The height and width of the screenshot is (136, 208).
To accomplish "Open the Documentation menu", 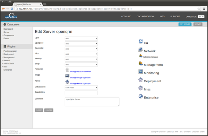I will click(x=145, y=17).
